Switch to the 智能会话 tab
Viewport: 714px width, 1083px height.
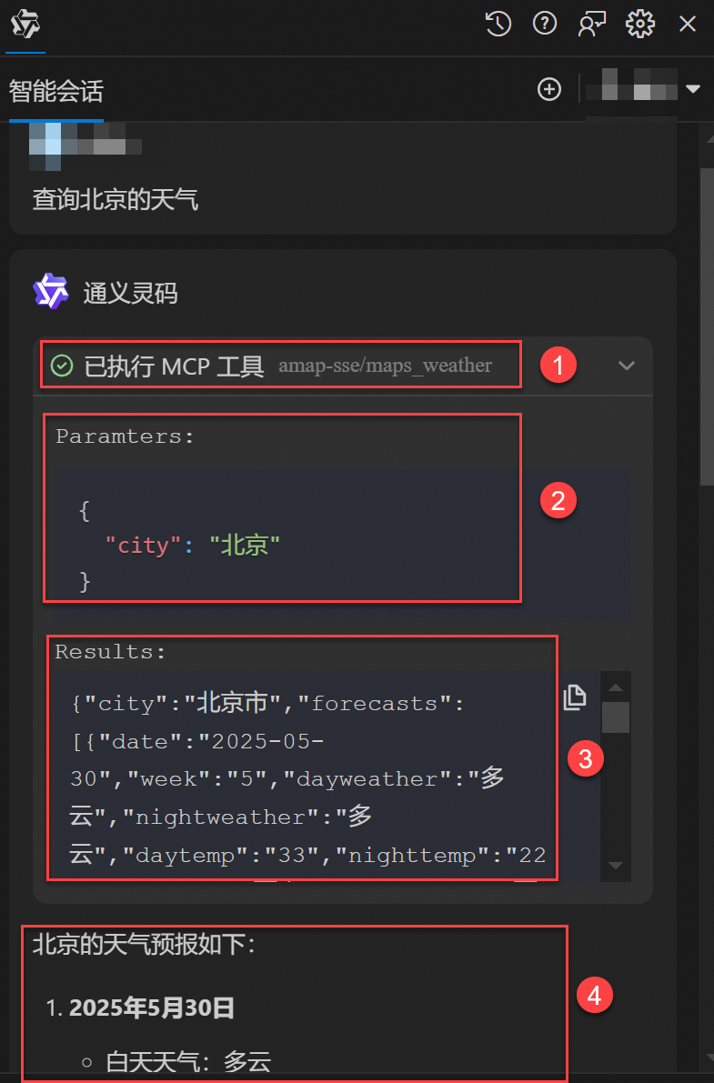56,91
